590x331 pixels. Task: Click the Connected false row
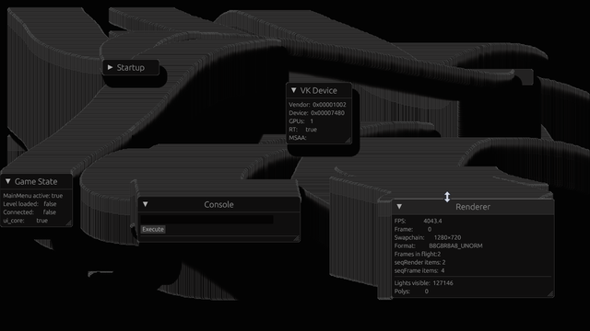pos(29,212)
